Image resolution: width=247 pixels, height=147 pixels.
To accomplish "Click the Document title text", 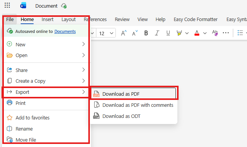I will pyautogui.click(x=46, y=6).
